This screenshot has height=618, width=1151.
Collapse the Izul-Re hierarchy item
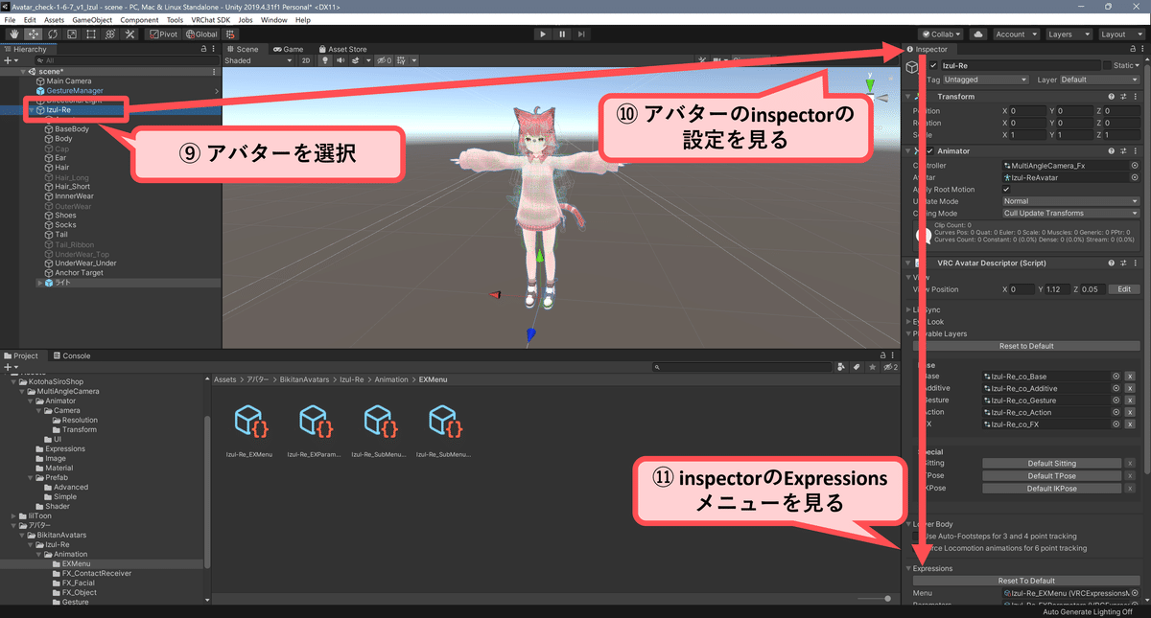coord(33,110)
